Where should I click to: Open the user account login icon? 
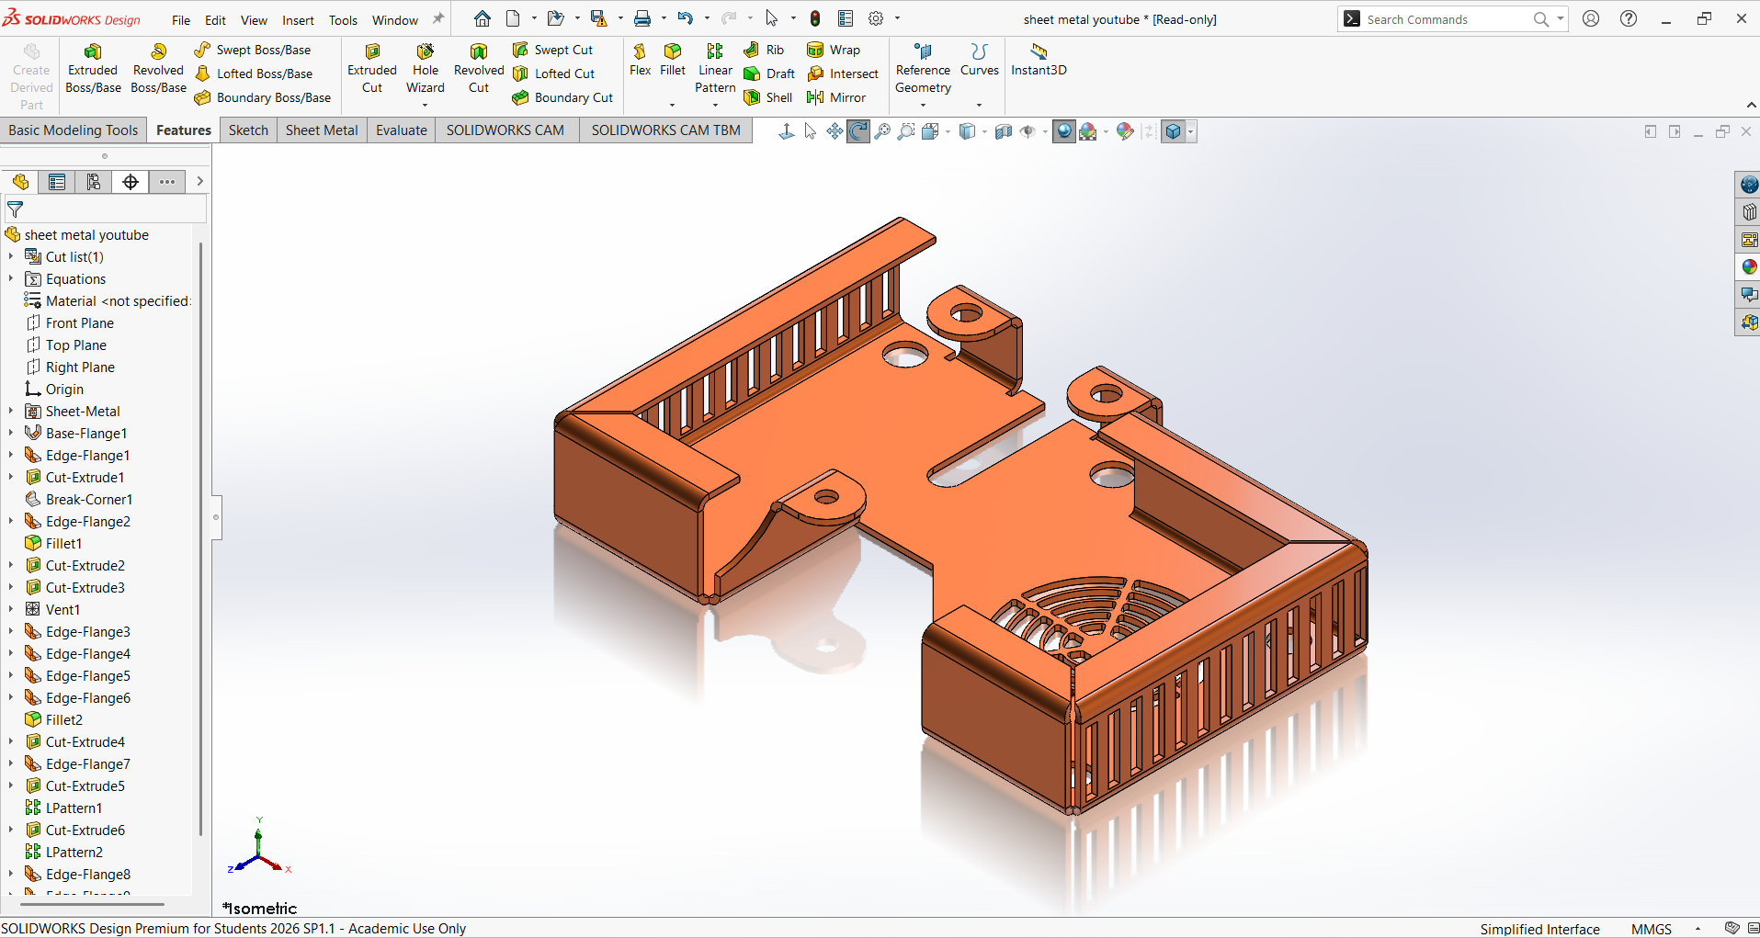click(1591, 18)
